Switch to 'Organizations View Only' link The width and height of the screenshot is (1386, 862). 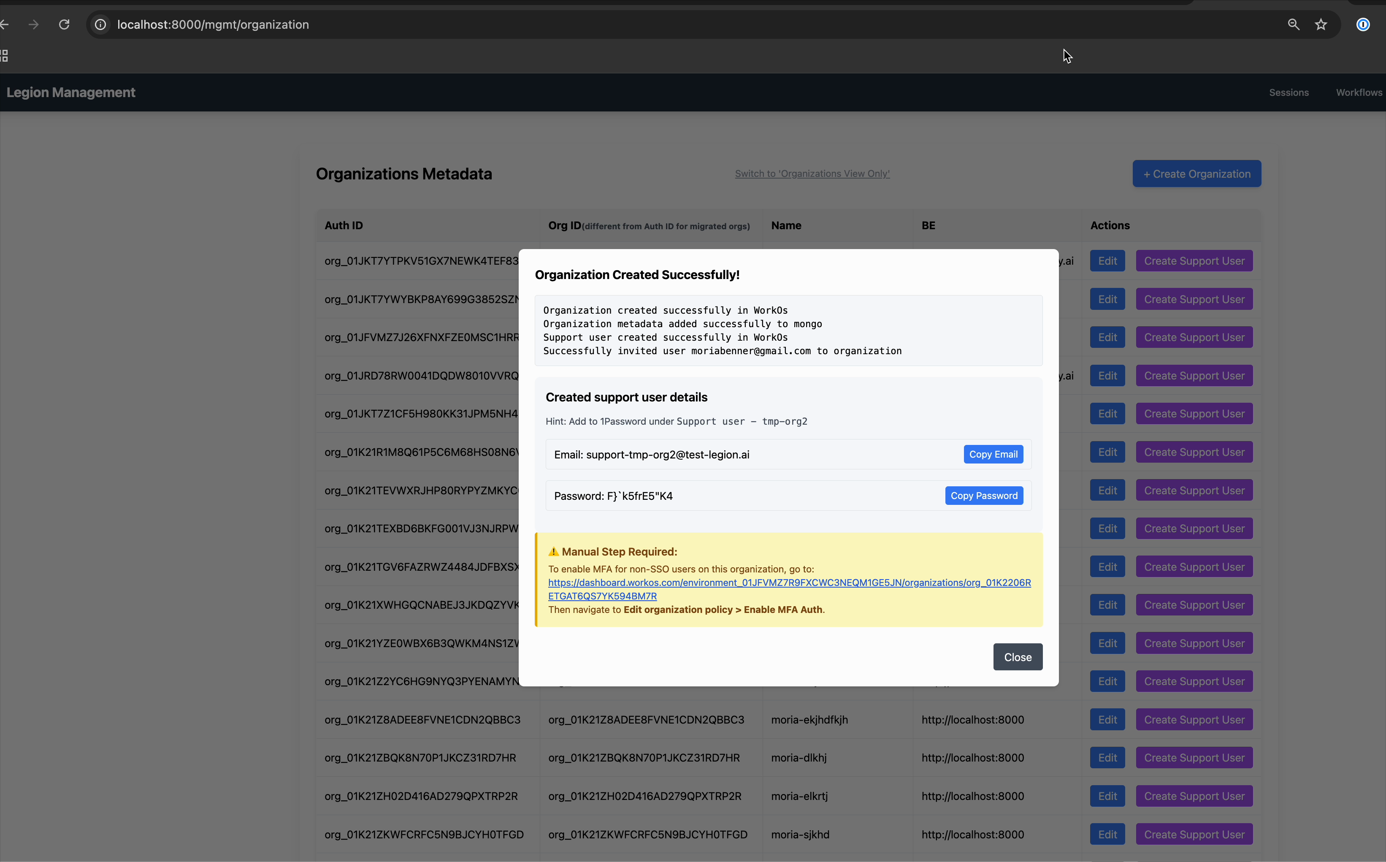[812, 173]
